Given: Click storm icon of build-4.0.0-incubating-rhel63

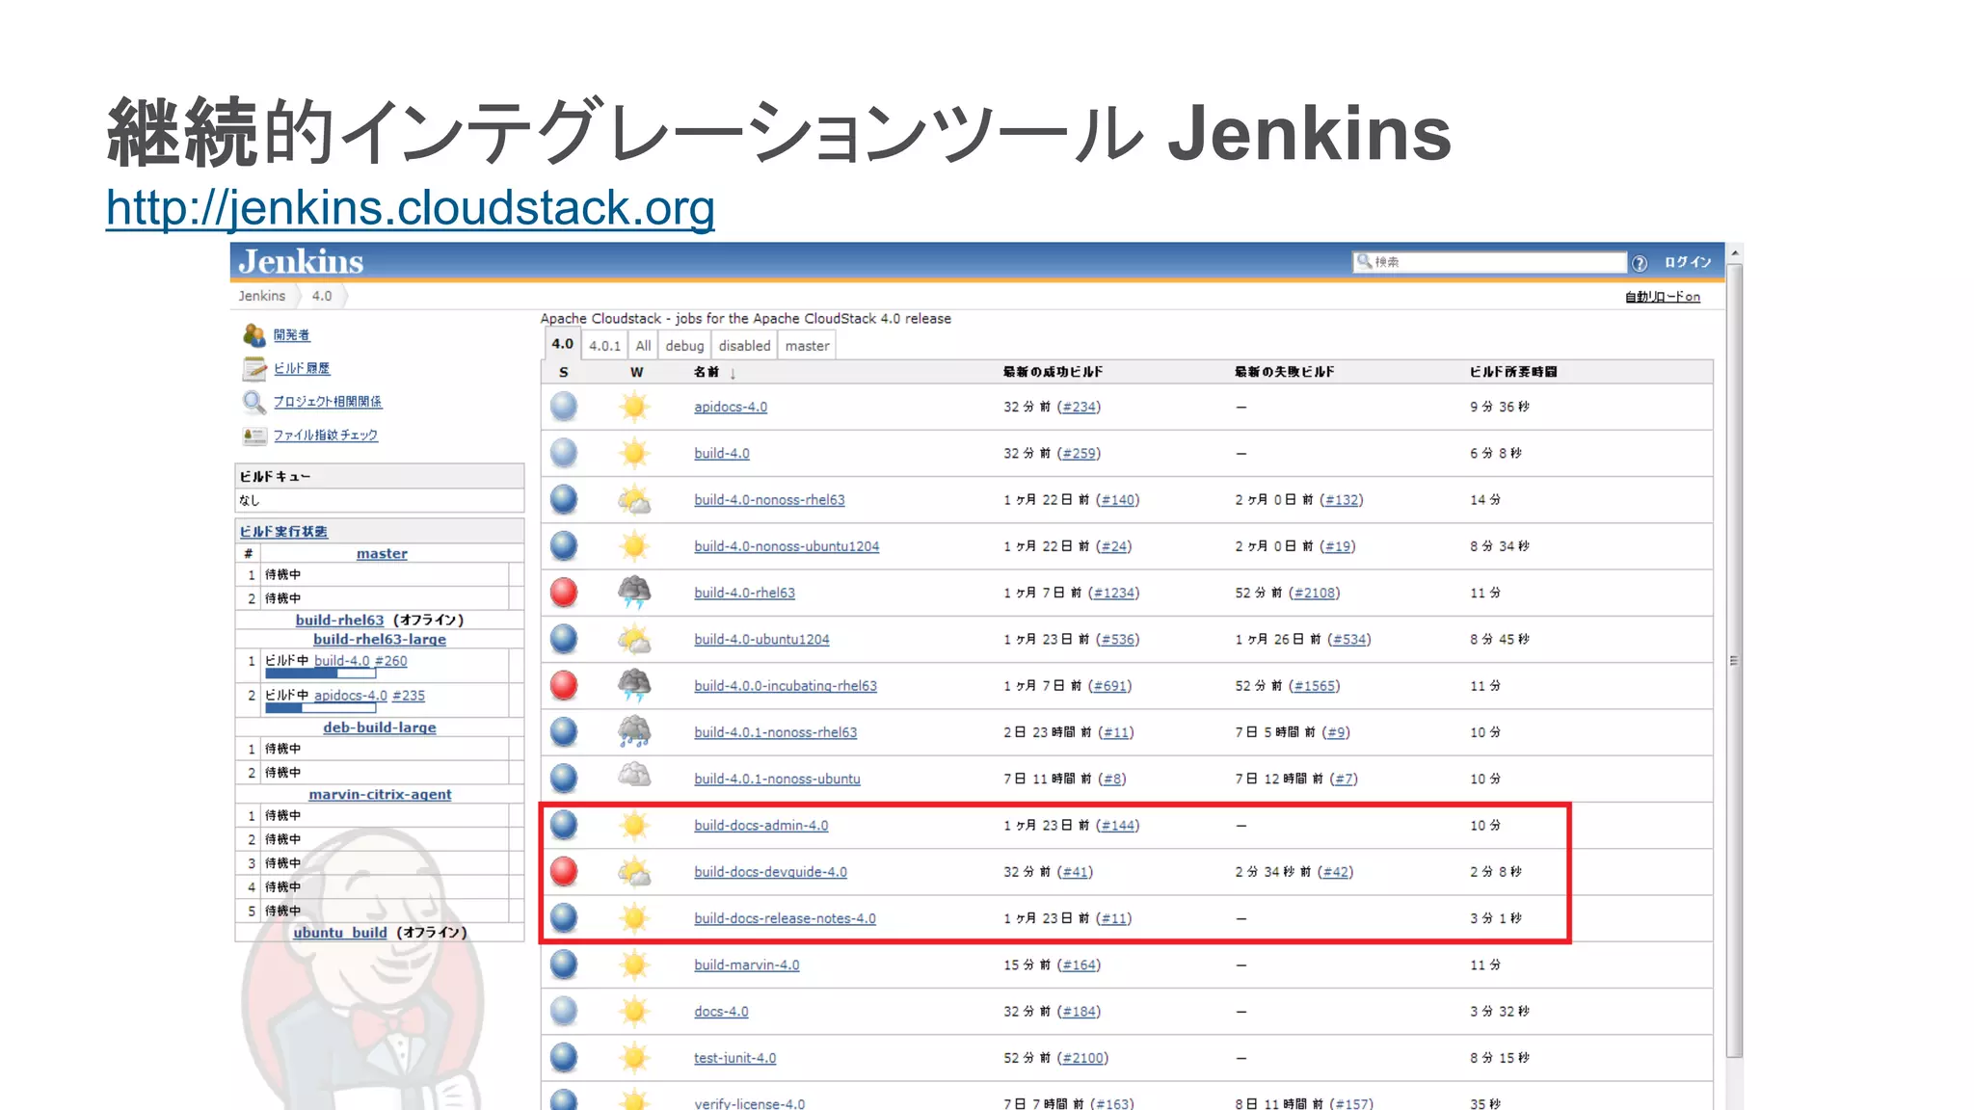Looking at the screenshot, I should 634,685.
